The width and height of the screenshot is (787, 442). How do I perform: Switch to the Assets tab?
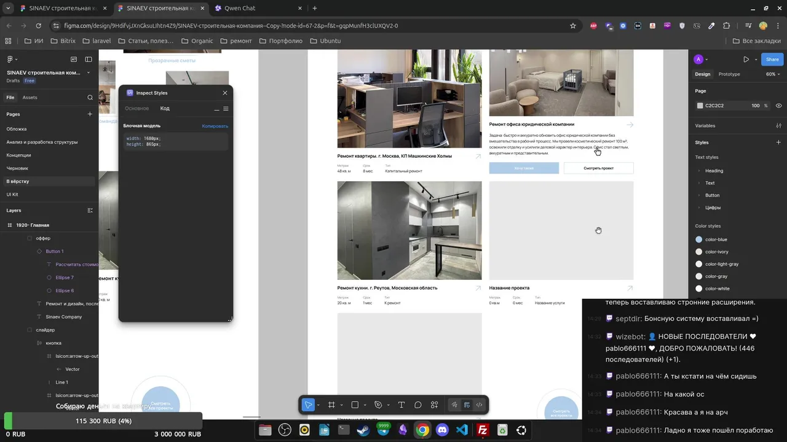pos(30,98)
